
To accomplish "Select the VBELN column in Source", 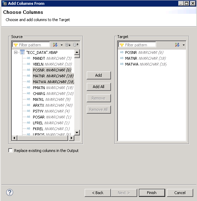I will 52,64.
